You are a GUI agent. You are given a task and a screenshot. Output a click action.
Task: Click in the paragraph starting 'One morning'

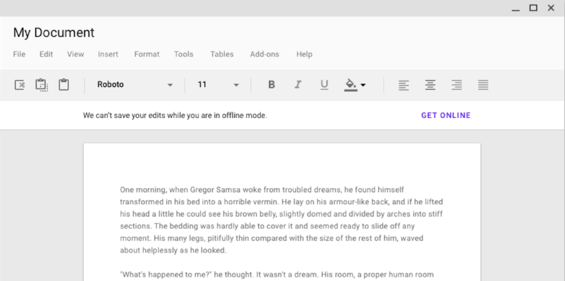(282, 220)
